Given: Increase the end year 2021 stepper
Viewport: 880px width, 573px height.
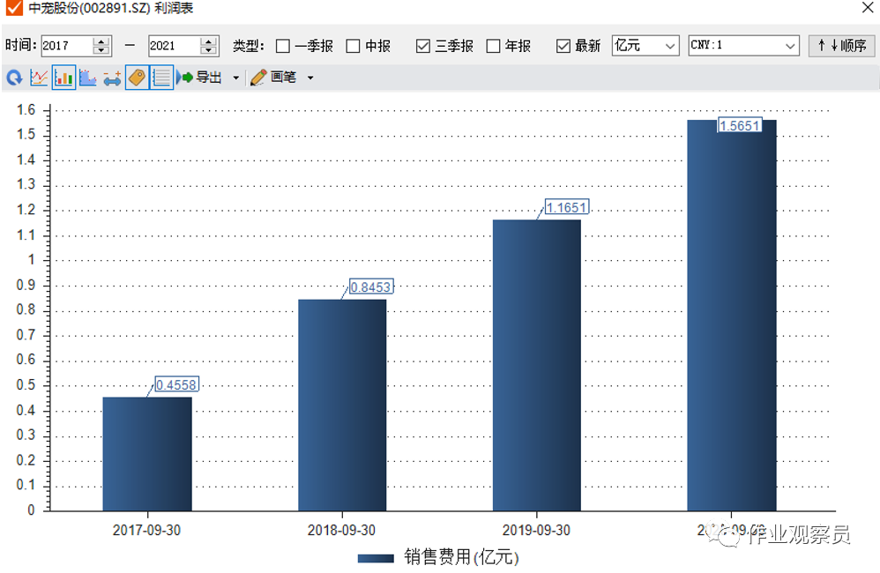Looking at the screenshot, I should coord(208,41).
